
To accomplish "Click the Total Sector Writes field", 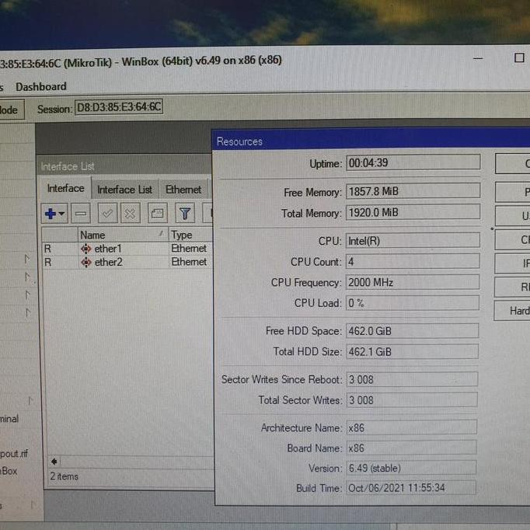I will click(412, 400).
